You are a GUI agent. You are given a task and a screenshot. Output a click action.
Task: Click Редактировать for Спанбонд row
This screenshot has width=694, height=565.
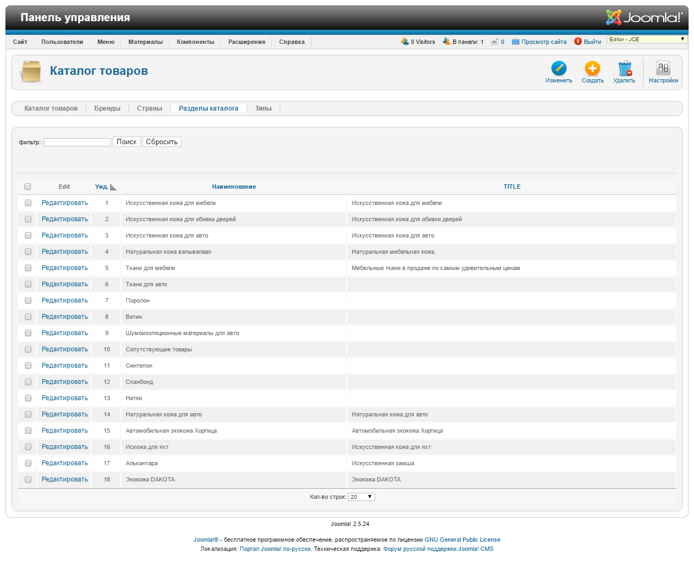(65, 382)
